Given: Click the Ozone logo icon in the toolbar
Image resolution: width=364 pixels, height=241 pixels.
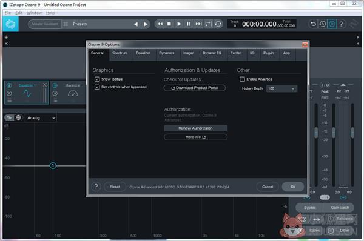Looking at the screenshot, I should [x=11, y=24].
